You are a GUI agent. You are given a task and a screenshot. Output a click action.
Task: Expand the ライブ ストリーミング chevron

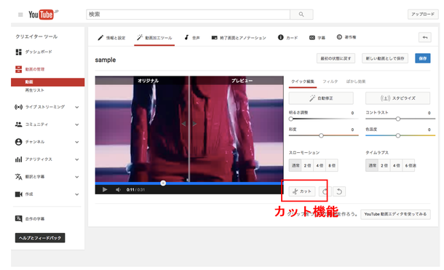coord(76,107)
